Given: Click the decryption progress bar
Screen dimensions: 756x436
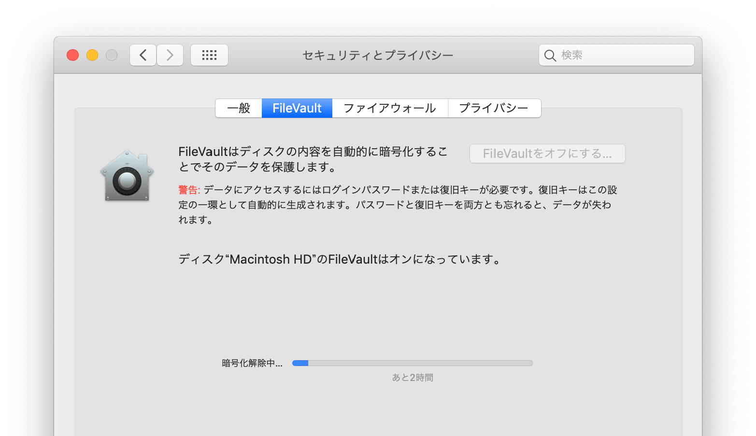Looking at the screenshot, I should tap(412, 363).
